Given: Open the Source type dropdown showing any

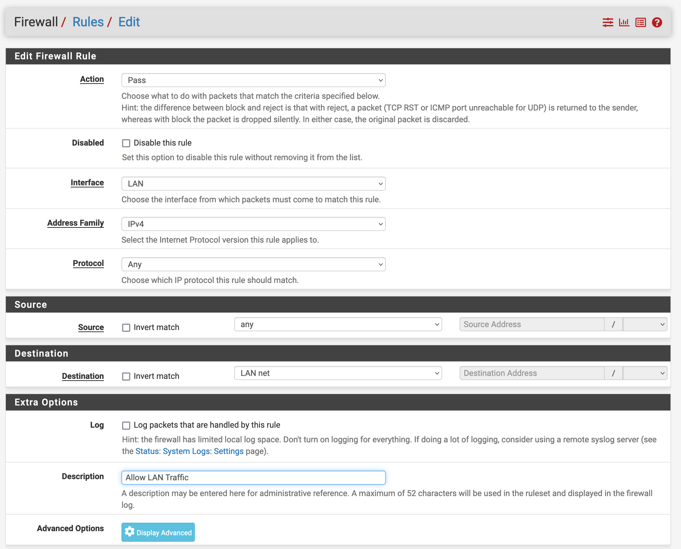Looking at the screenshot, I should point(338,324).
